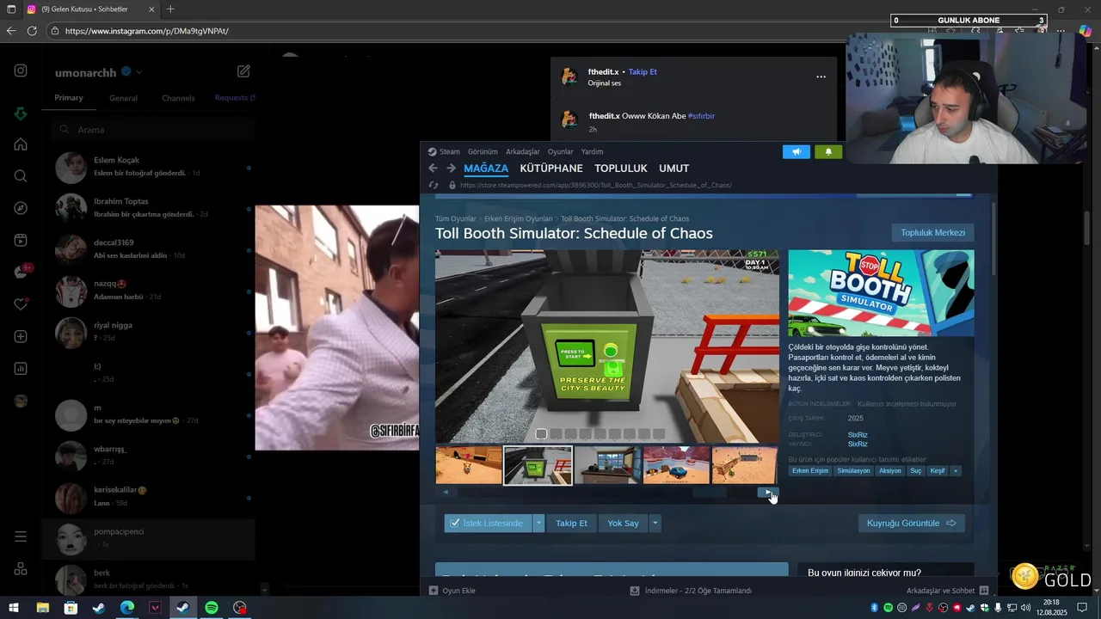Open Yardım menu

592,151
